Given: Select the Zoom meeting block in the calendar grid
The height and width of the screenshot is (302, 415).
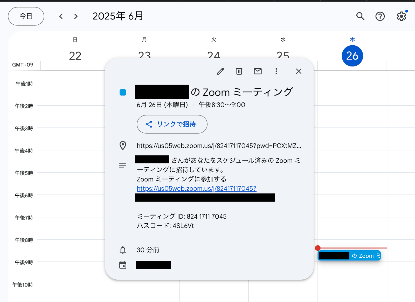Looking at the screenshot, I should 349,256.
